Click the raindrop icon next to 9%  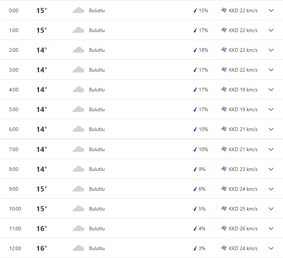click(x=195, y=169)
